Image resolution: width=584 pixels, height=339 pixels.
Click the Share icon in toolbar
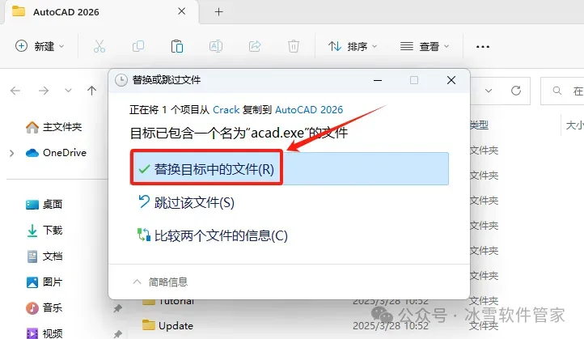[x=255, y=46]
